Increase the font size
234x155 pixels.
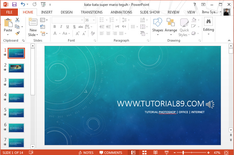(x=78, y=33)
